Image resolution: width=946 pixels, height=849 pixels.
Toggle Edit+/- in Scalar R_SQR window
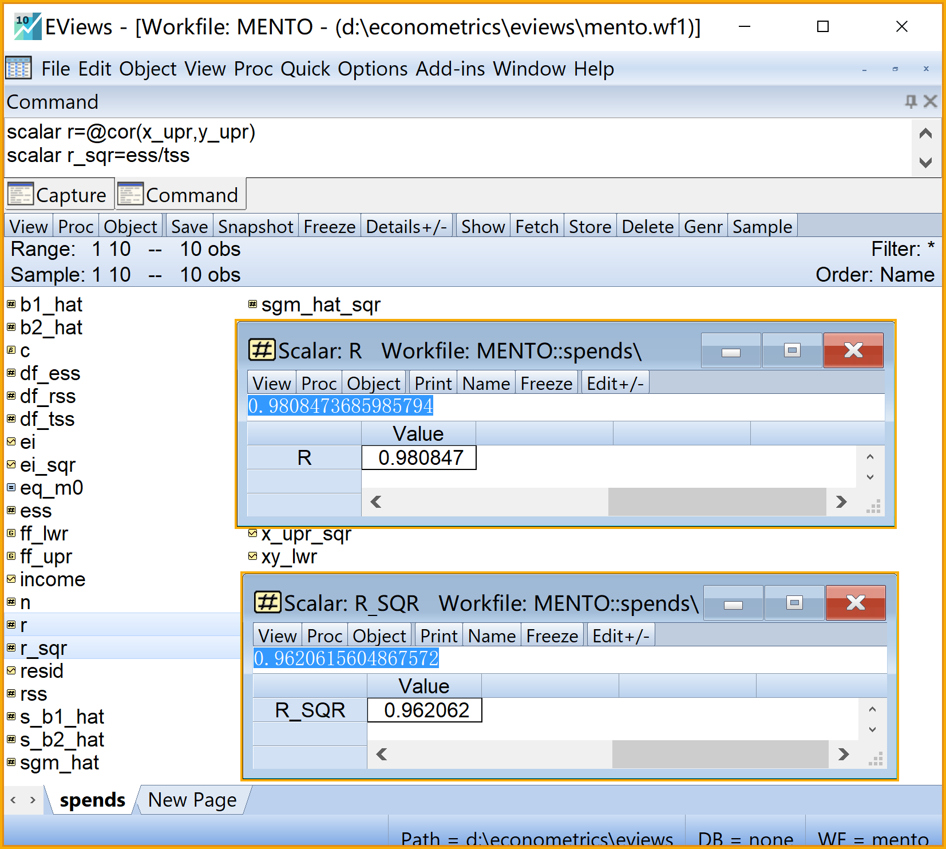[620, 636]
